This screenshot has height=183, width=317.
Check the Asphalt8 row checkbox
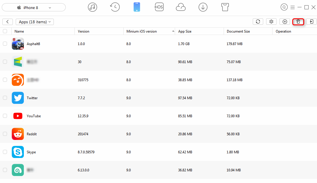click(x=5, y=44)
